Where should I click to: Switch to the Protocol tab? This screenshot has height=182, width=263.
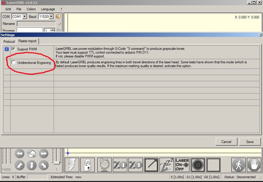coord(9,41)
